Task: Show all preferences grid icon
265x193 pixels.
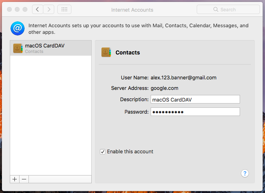Action: point(64,9)
